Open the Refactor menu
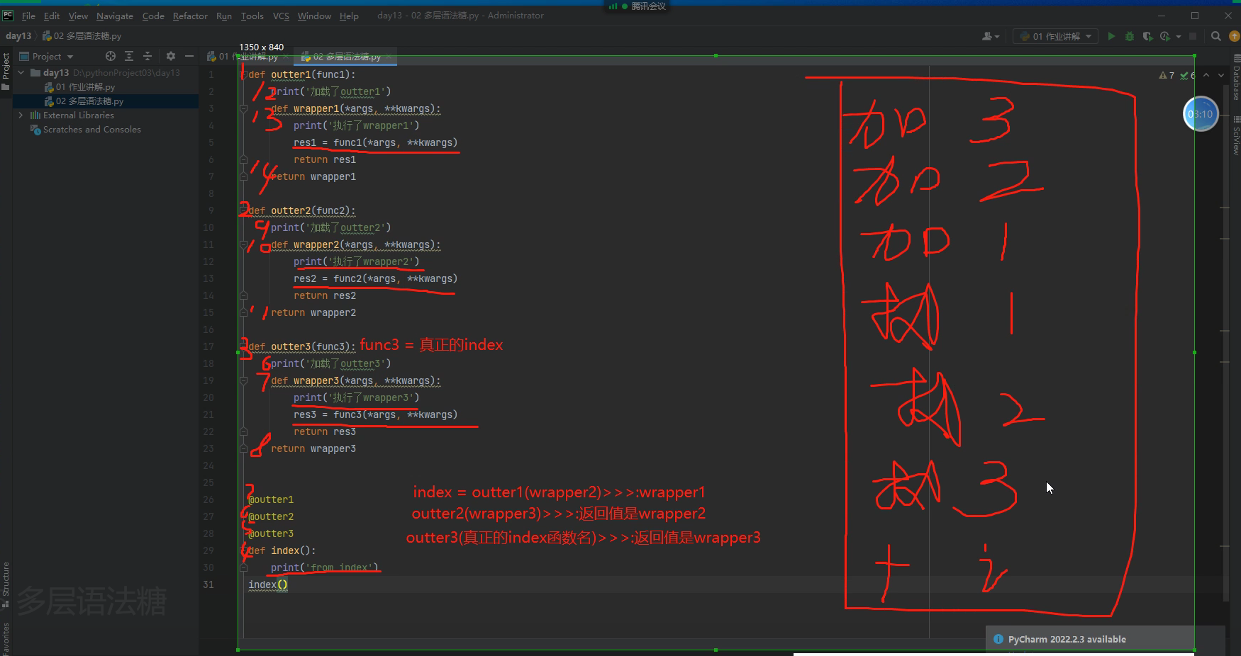1241x656 pixels. coord(190,16)
